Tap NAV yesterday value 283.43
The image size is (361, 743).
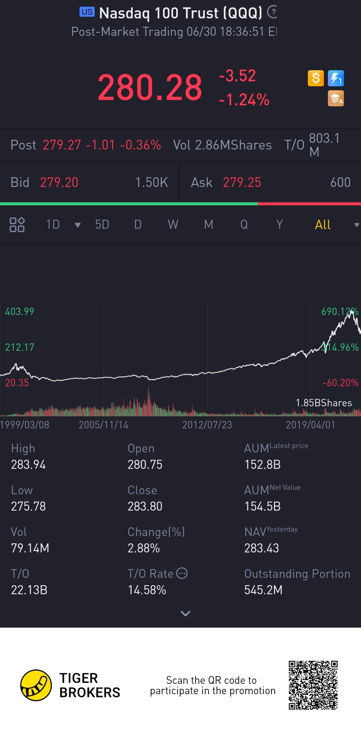pyautogui.click(x=262, y=548)
